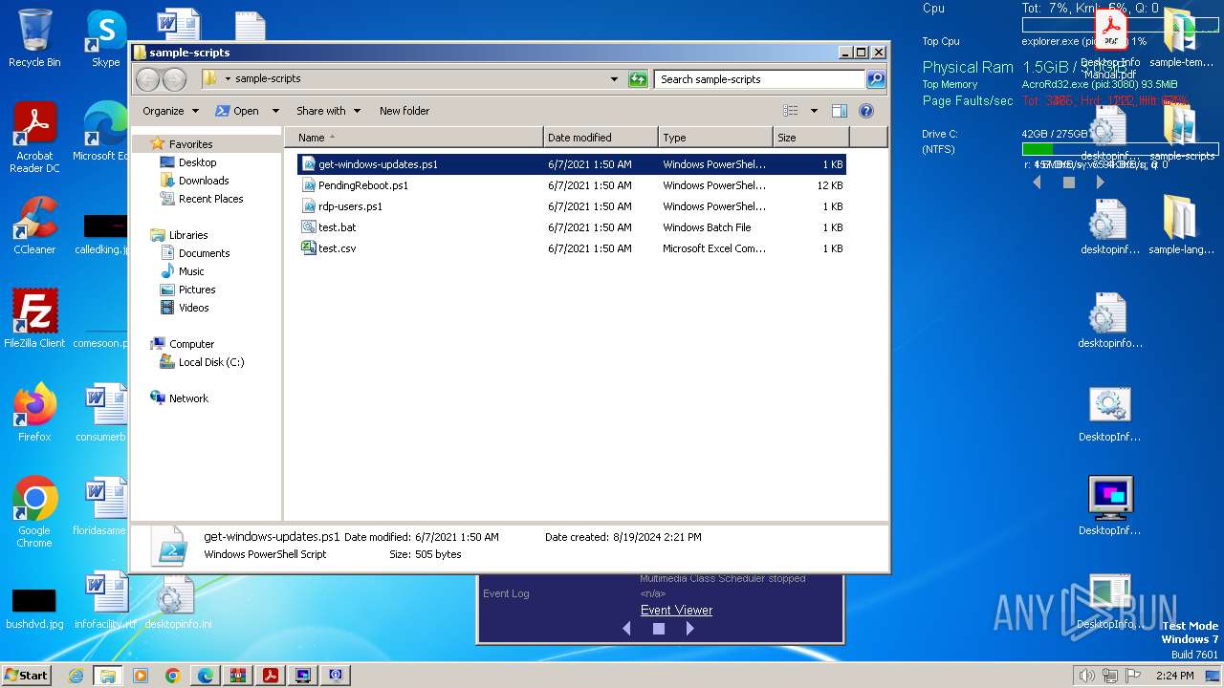
Task: Open the Organize menu
Action: (170, 111)
